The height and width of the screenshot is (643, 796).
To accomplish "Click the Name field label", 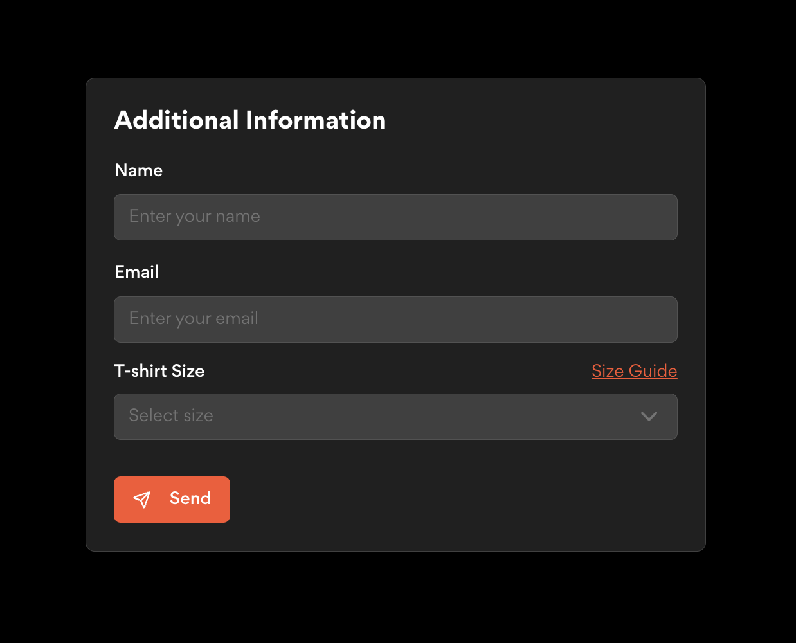I will point(138,170).
